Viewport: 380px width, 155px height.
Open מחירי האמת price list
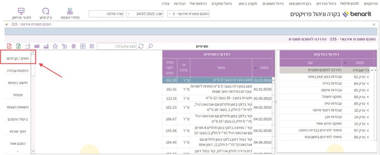[x=70, y=14]
